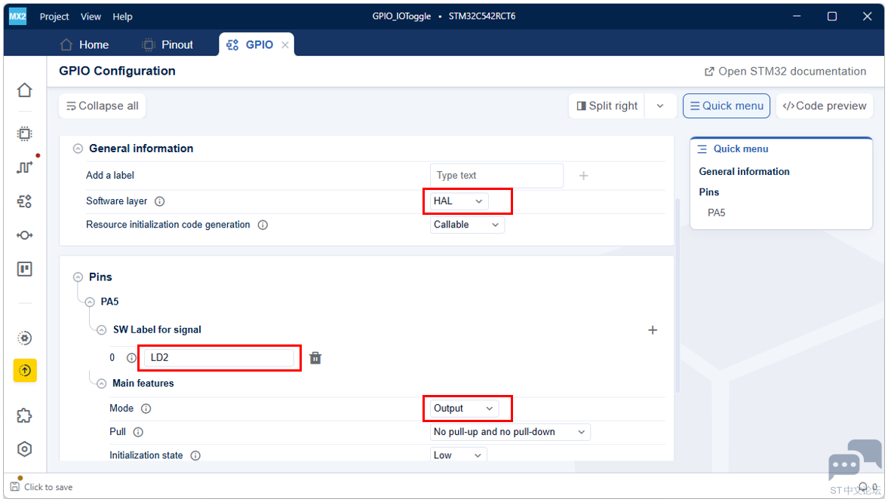Viewport: 888px width, 502px height.
Task: Click the sidebar board layout icon
Action: click(24, 269)
